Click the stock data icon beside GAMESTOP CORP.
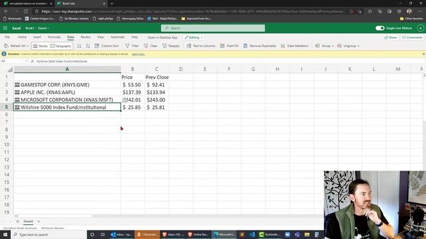Image resolution: width=426 pixels, height=239 pixels. pyautogui.click(x=17, y=85)
